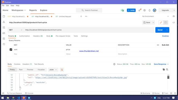
Task: Open the Tests tab
Action: (76, 36)
